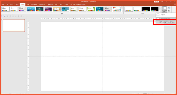Select slide 1 thumbnail in the panel
The height and width of the screenshot is (95, 177).
pos(14,25)
